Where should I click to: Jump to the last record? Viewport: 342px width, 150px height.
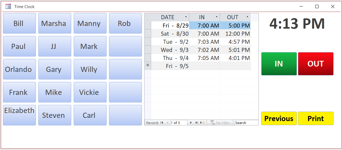pyautogui.click(x=197, y=123)
